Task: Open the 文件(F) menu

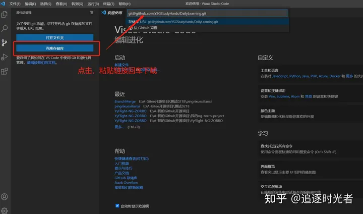Action: [15, 4]
